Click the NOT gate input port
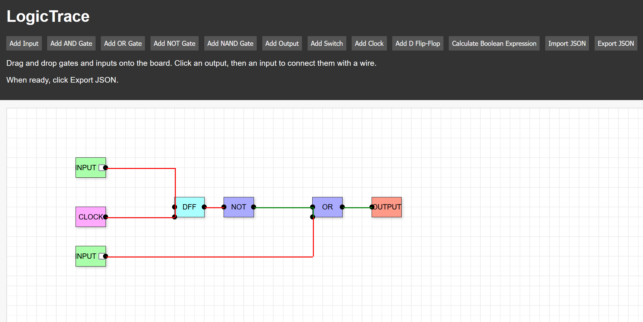 click(224, 207)
